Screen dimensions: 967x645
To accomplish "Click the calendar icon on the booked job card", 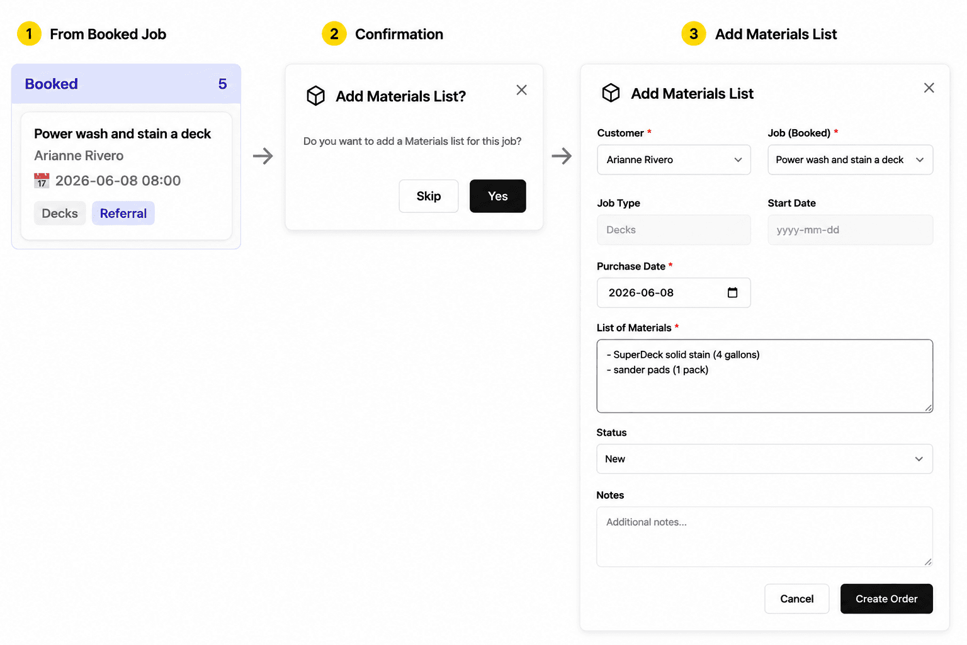I will point(42,181).
